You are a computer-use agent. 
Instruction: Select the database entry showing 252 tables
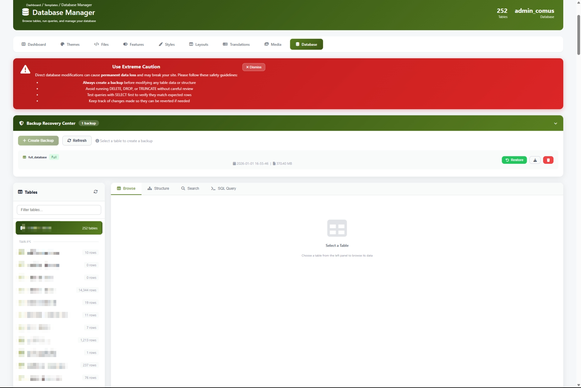59,228
